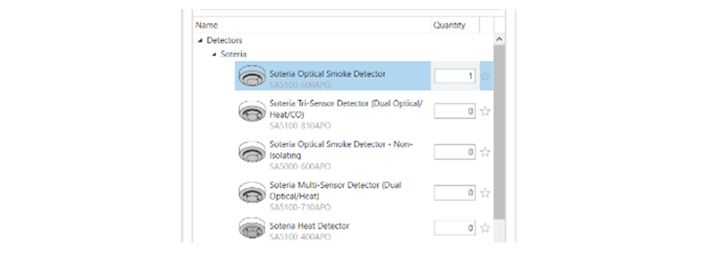
Task: Edit quantity for Non-Isolating Smoke Detector
Action: pos(455,152)
